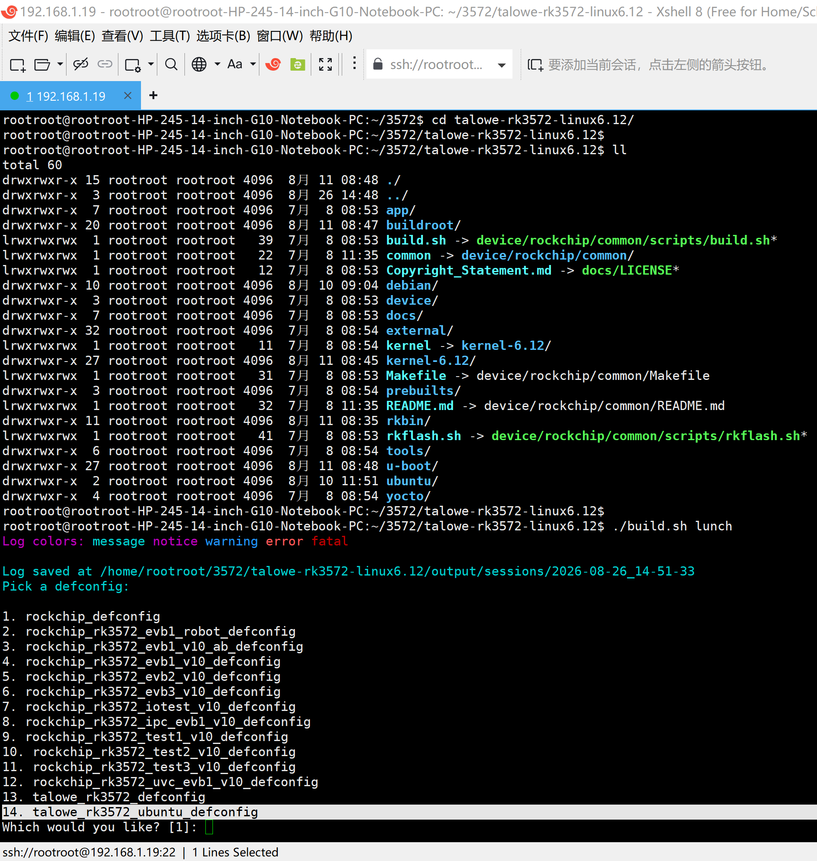Click the Aa font icon
The width and height of the screenshot is (817, 861).
click(x=235, y=64)
